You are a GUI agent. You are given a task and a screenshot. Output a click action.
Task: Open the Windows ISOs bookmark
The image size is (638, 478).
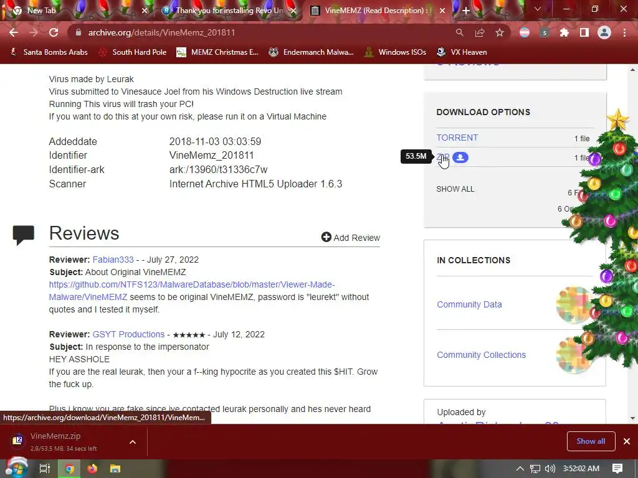click(x=395, y=52)
